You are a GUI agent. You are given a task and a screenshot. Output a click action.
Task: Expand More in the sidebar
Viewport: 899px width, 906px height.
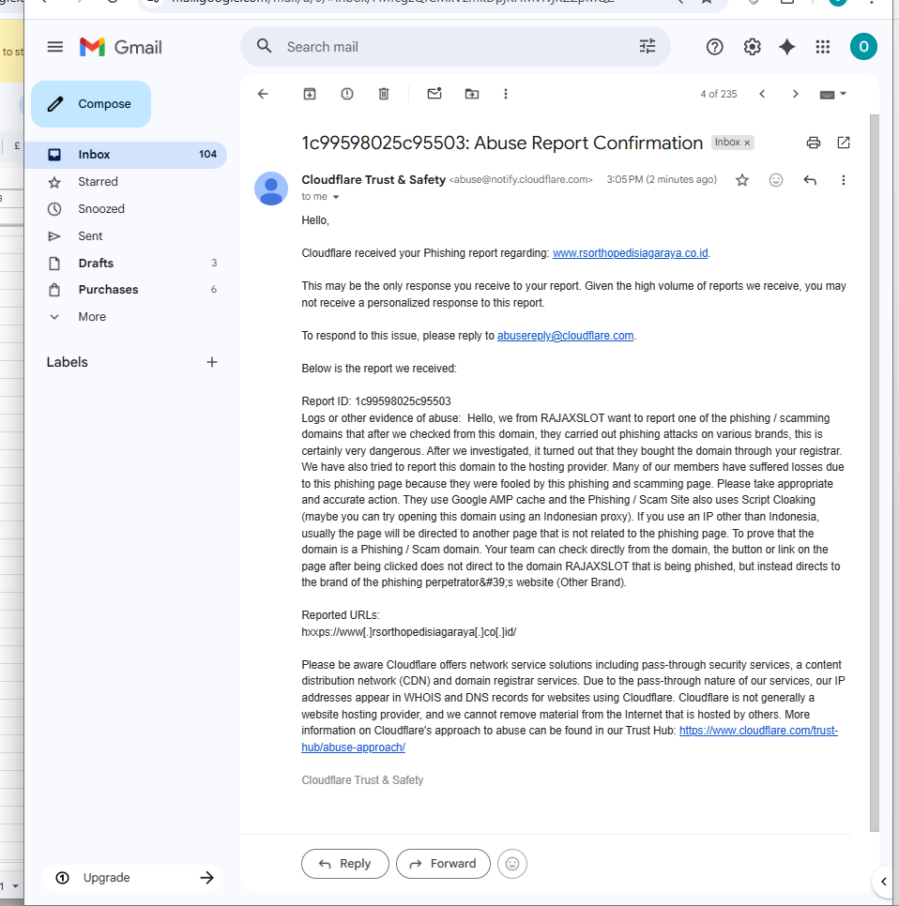click(x=92, y=317)
